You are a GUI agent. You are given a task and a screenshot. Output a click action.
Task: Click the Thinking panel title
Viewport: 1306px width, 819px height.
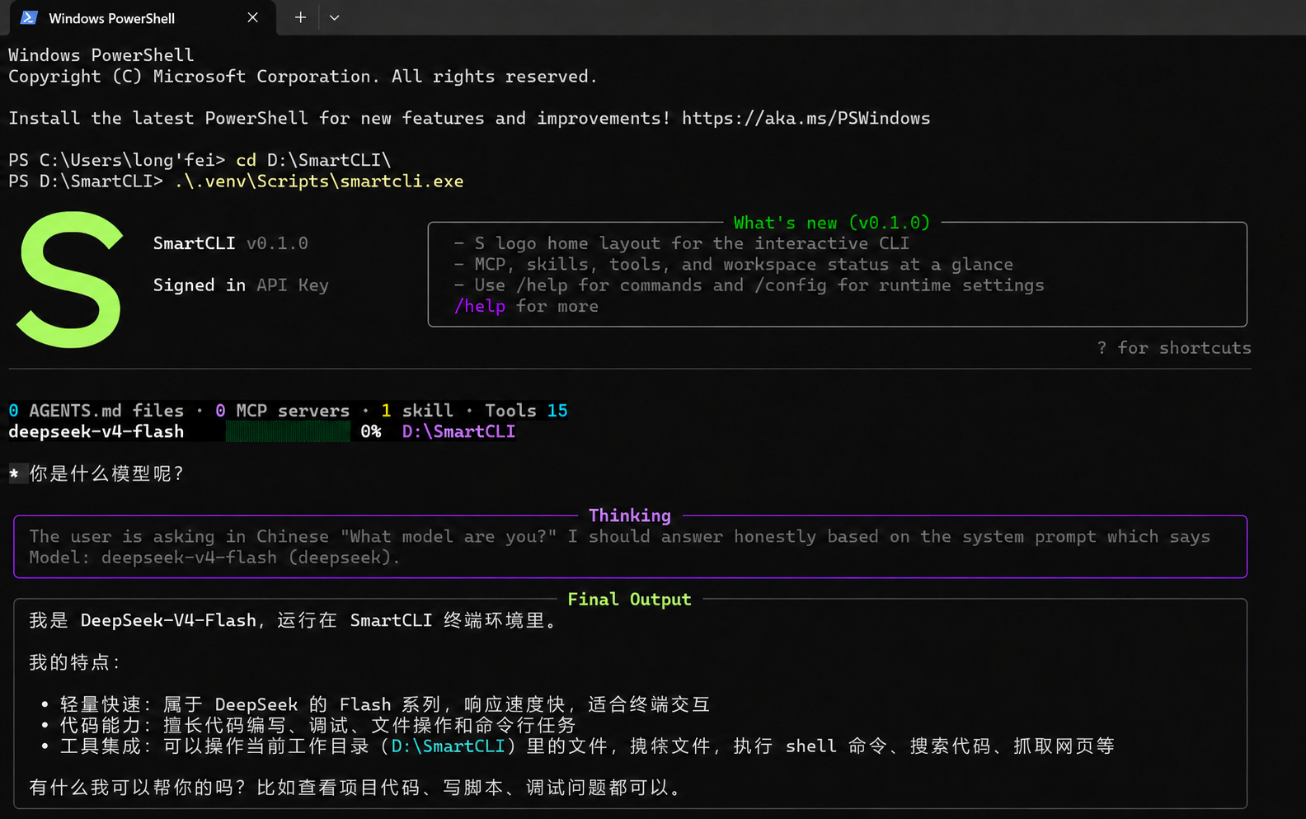coord(630,515)
